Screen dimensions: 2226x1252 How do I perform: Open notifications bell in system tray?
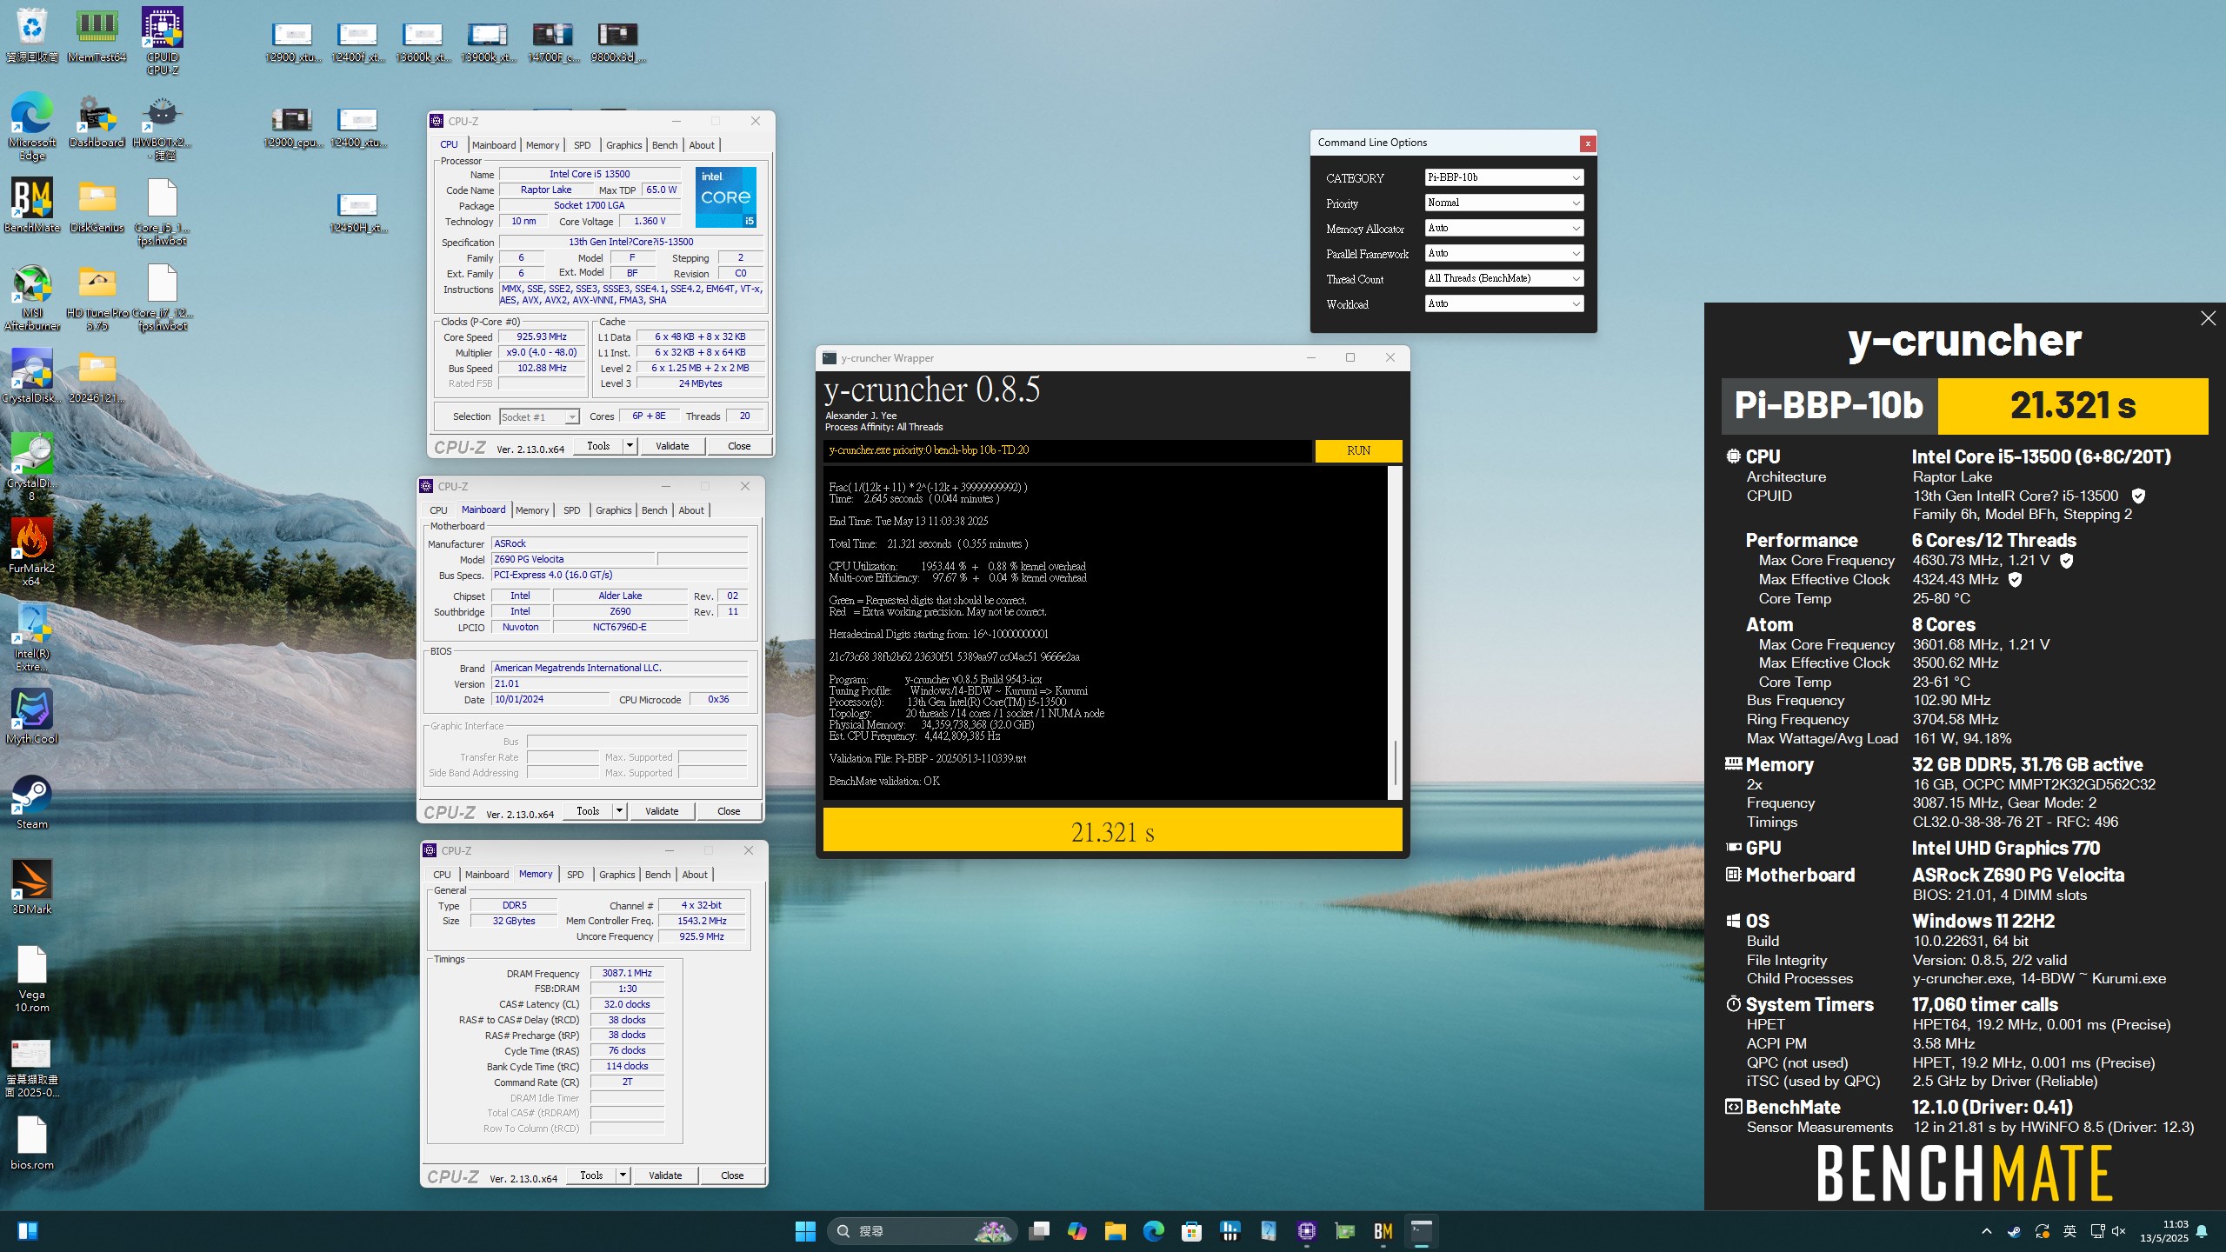[2202, 1231]
